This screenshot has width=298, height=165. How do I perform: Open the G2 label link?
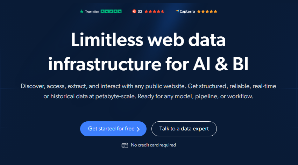tap(140, 12)
